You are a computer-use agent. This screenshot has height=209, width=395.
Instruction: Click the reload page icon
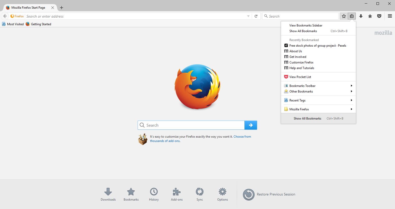(256, 16)
